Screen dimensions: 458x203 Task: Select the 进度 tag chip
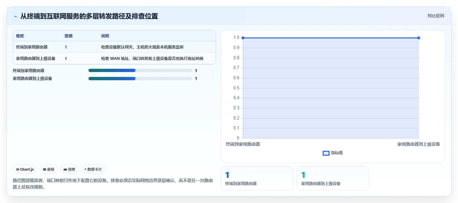[69, 169]
